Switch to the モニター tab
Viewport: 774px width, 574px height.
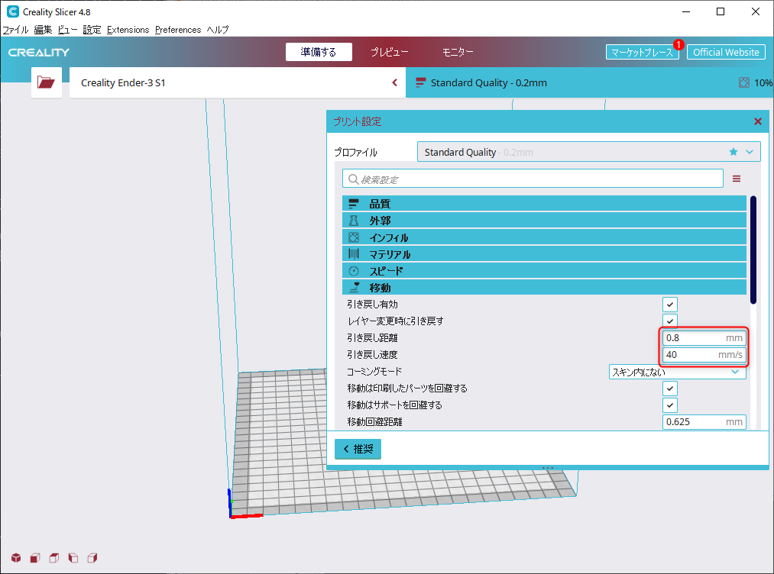(x=458, y=52)
